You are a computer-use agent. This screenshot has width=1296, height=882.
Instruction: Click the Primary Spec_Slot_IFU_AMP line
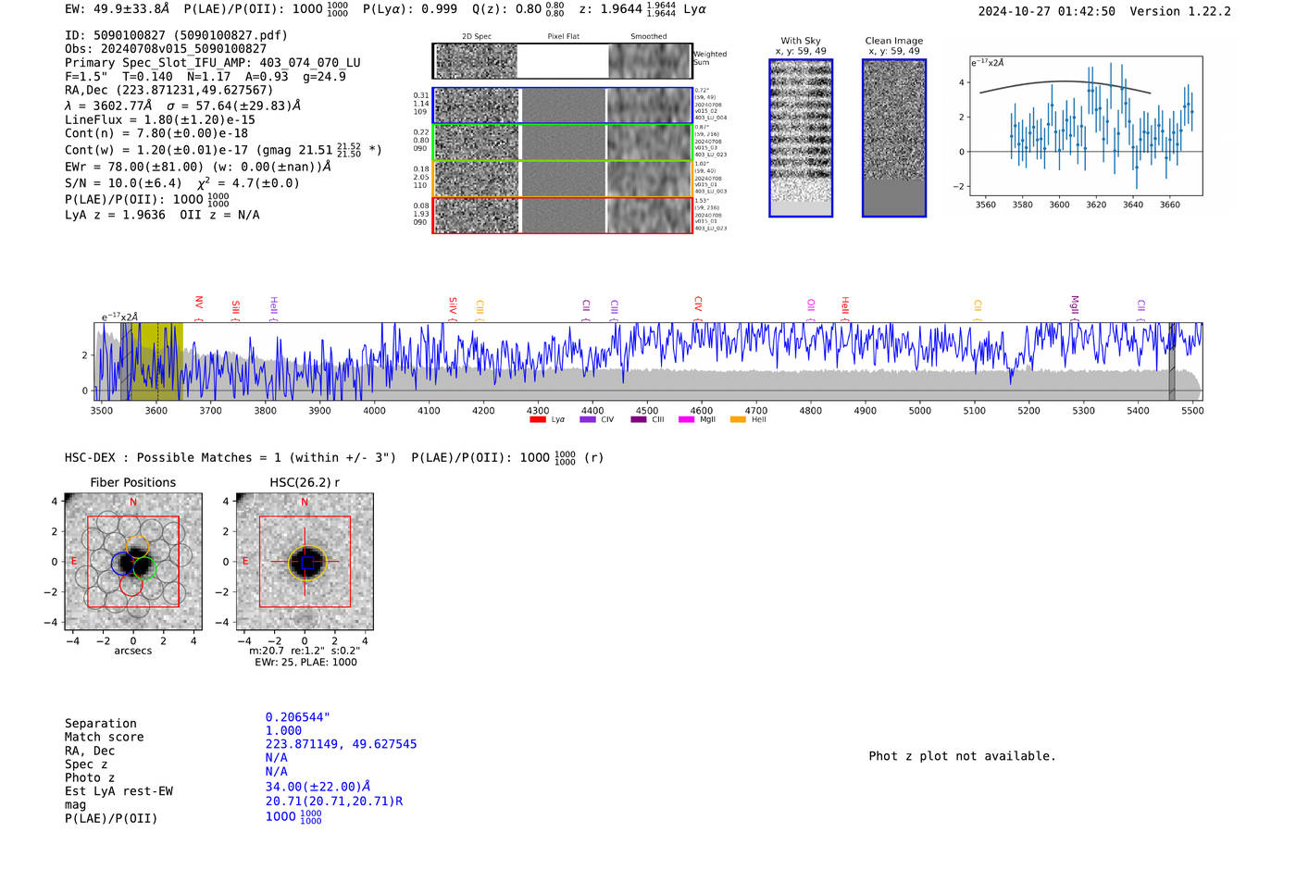pyautogui.click(x=213, y=63)
